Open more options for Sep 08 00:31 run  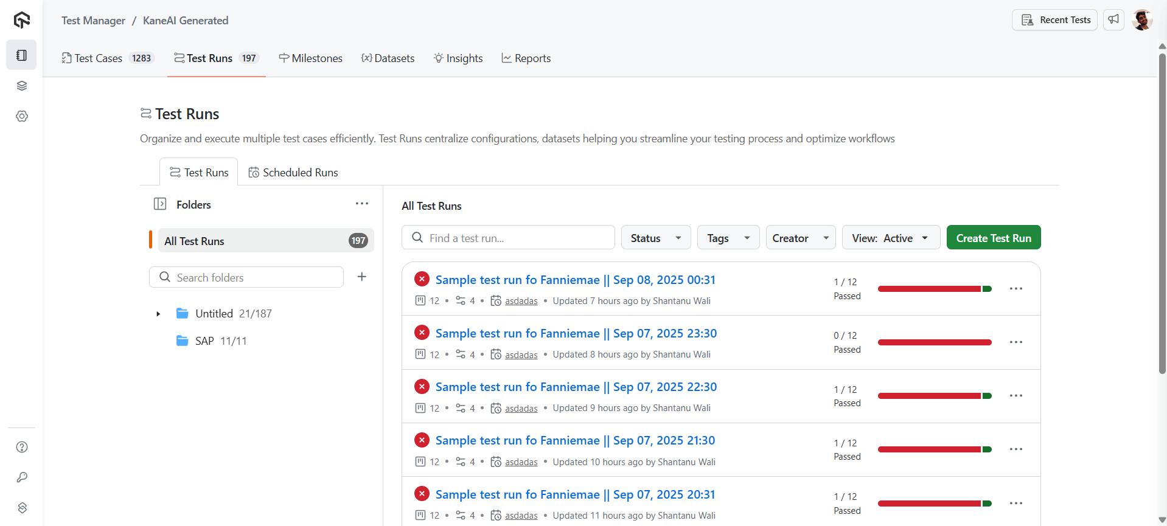[x=1015, y=289]
